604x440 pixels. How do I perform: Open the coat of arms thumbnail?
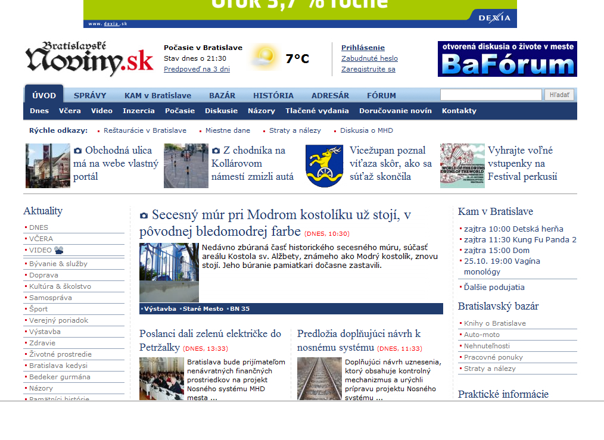325,166
